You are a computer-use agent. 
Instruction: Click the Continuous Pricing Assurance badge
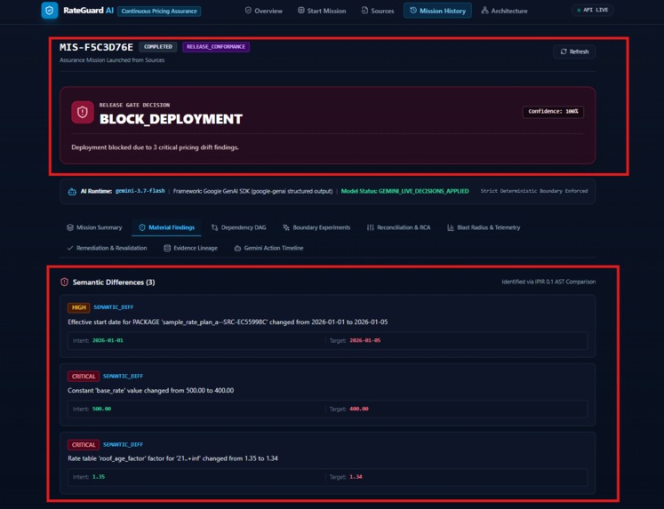[x=159, y=11]
